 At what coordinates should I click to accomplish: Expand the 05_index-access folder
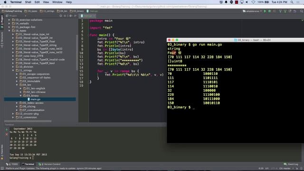pos(17,103)
